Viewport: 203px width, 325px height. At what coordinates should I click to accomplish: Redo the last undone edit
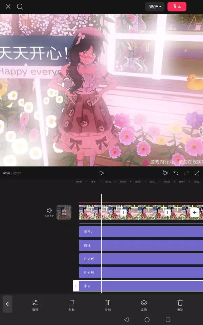click(x=186, y=173)
